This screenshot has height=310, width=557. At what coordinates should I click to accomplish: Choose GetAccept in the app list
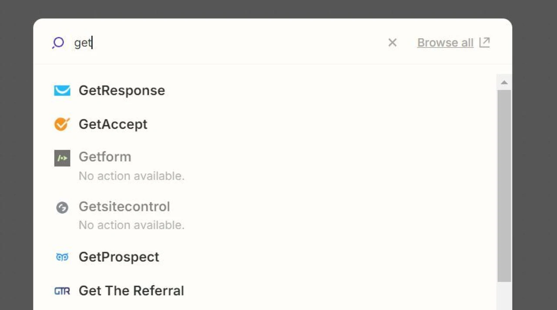coord(113,124)
